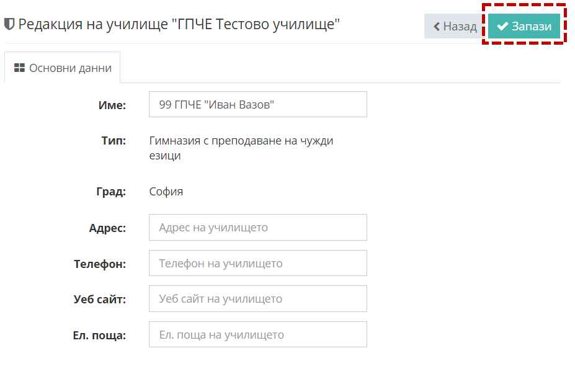Viewport: 575px width, 379px height.
Task: Focus the Уеб сайт на училището input
Action: (x=257, y=299)
